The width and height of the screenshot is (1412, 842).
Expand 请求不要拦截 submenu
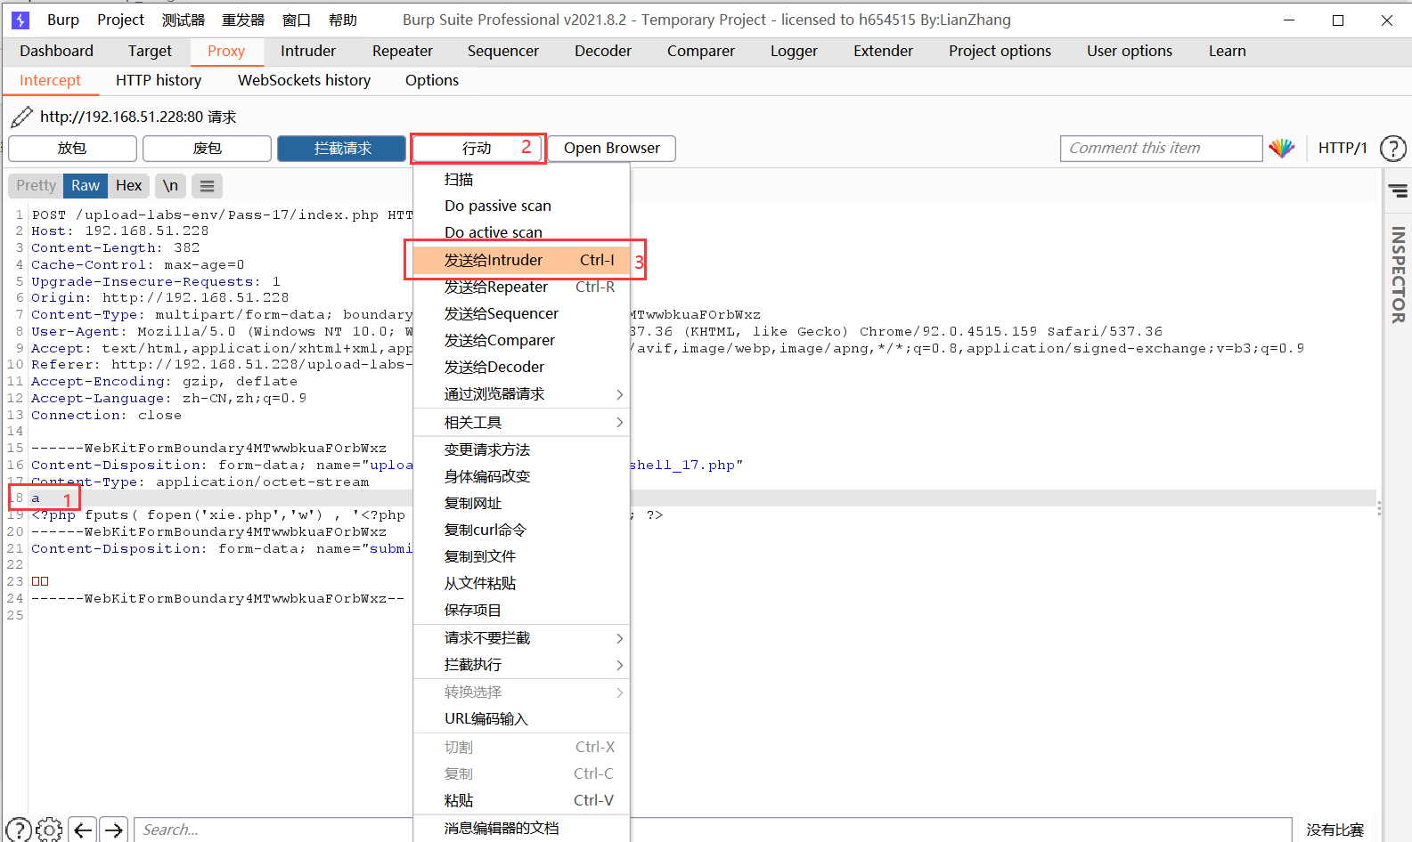(x=521, y=638)
